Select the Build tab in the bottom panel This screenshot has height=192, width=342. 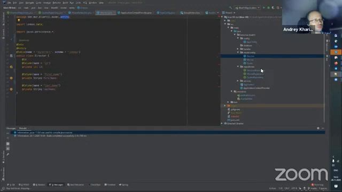point(22,128)
